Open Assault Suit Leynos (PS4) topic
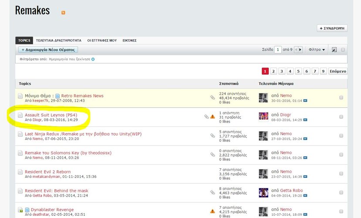The height and width of the screenshot is (218, 361). 51,115
